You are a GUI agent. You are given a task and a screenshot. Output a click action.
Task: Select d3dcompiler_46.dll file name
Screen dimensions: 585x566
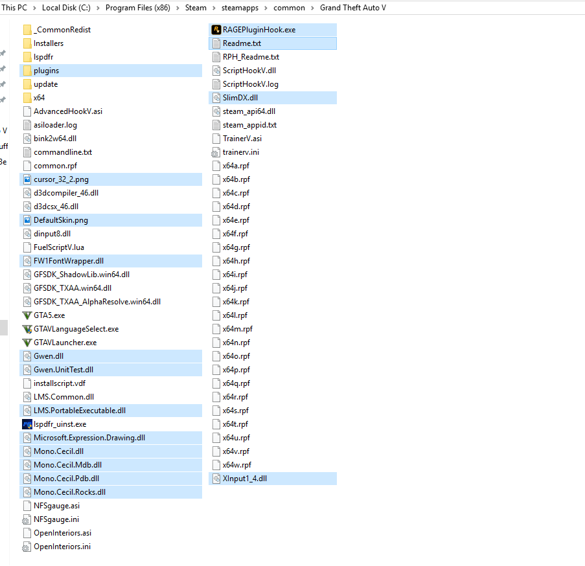[x=67, y=193]
